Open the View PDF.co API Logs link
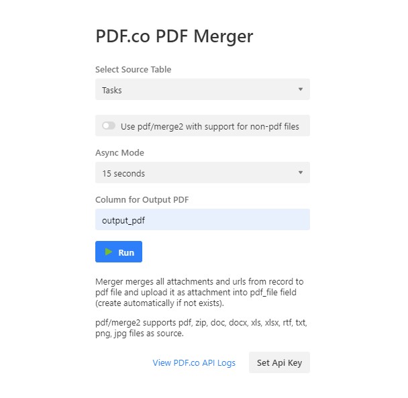 [x=194, y=362]
